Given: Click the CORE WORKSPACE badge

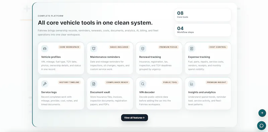Looking at the screenshot, I should [x=69, y=47].
